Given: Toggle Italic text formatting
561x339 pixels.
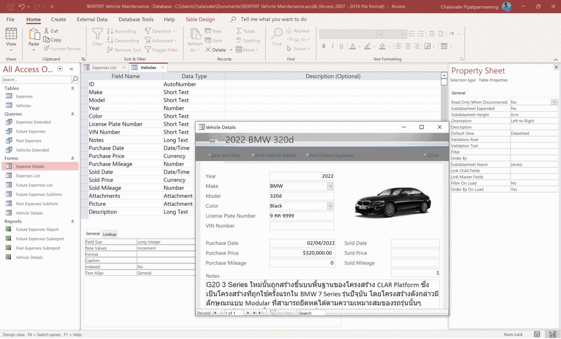Looking at the screenshot, I should [332, 46].
